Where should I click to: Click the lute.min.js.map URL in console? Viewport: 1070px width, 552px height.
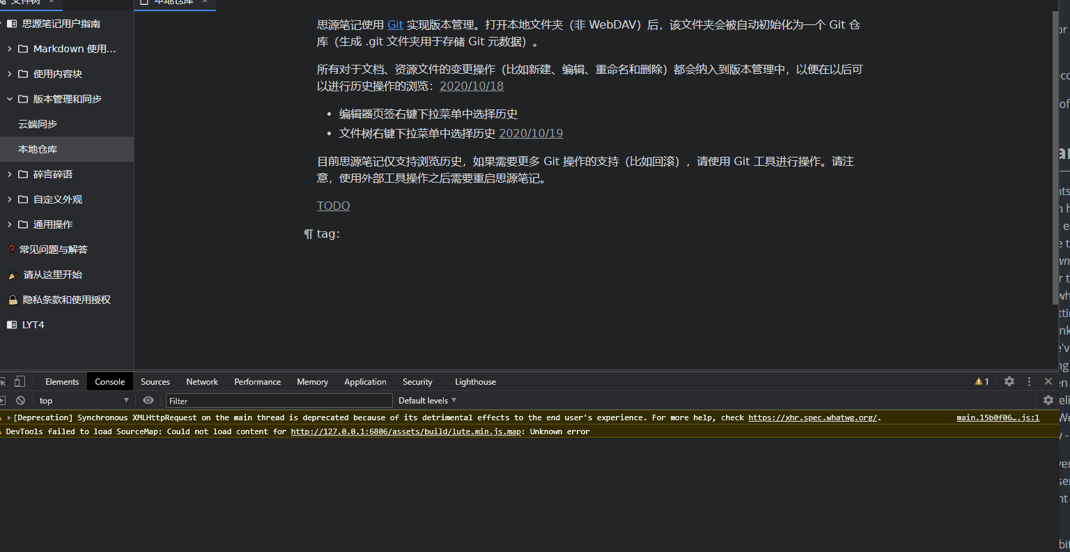405,432
